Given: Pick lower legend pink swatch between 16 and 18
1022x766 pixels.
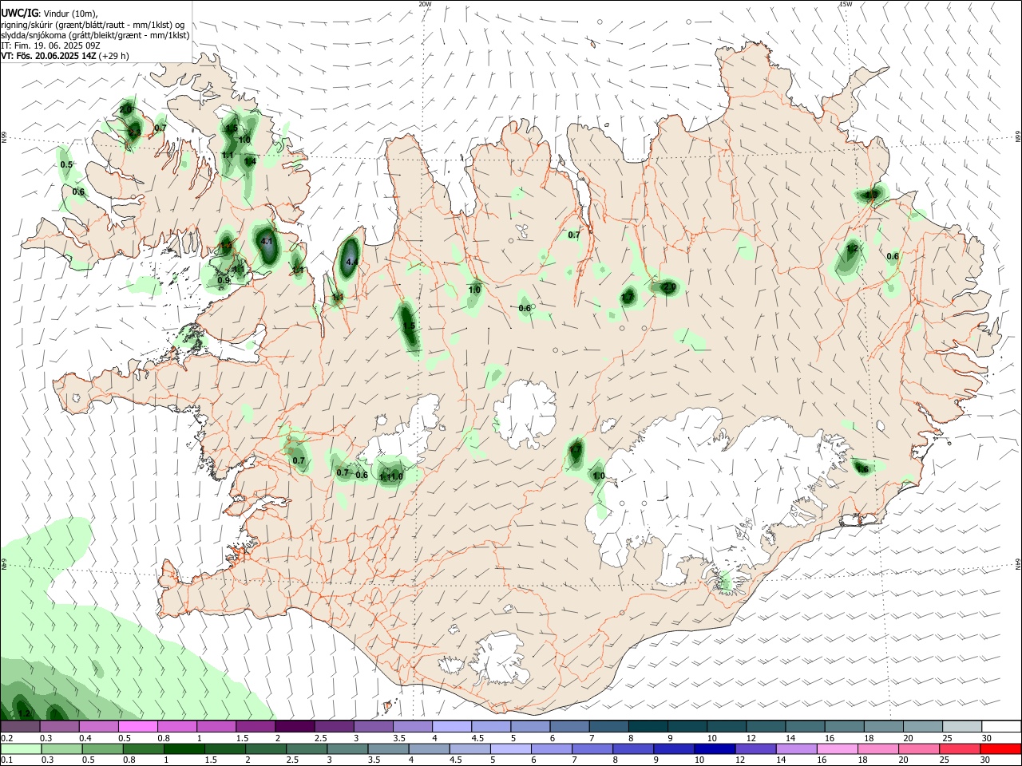Looking at the screenshot, I should (837, 749).
